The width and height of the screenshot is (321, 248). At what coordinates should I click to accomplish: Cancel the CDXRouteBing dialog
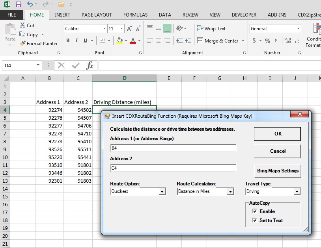pos(277,151)
